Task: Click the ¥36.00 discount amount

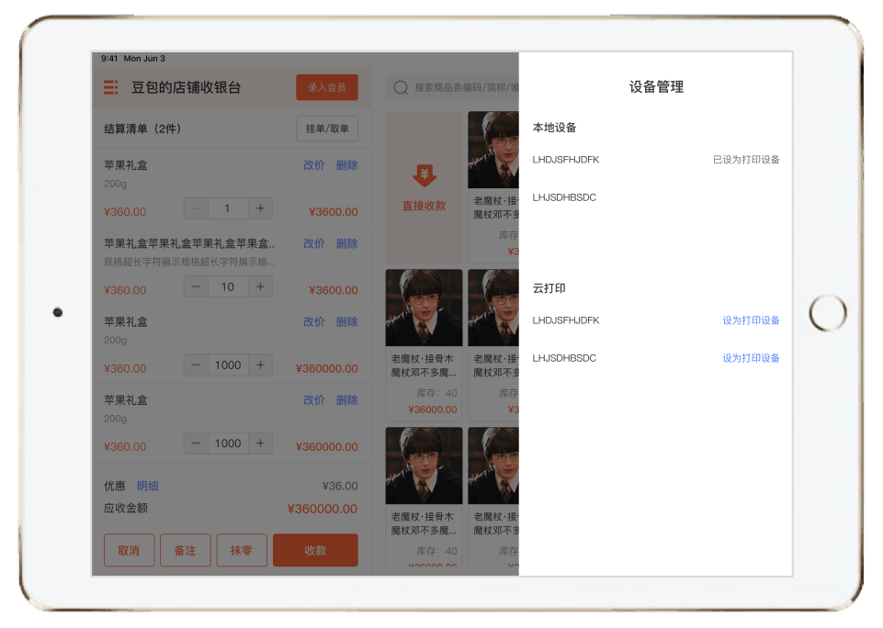Action: [x=340, y=487]
